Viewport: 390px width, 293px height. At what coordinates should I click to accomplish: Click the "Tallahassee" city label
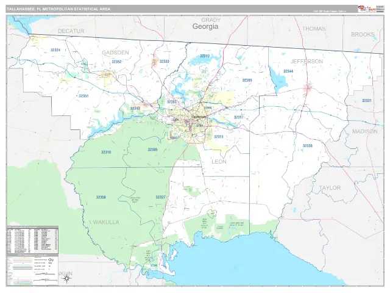(199, 117)
